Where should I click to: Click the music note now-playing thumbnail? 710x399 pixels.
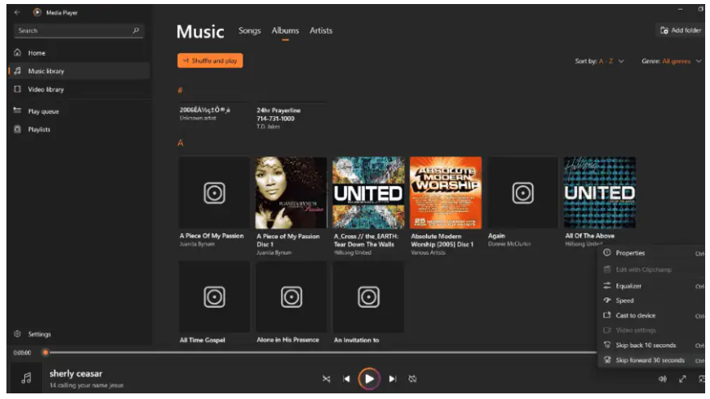(27, 378)
